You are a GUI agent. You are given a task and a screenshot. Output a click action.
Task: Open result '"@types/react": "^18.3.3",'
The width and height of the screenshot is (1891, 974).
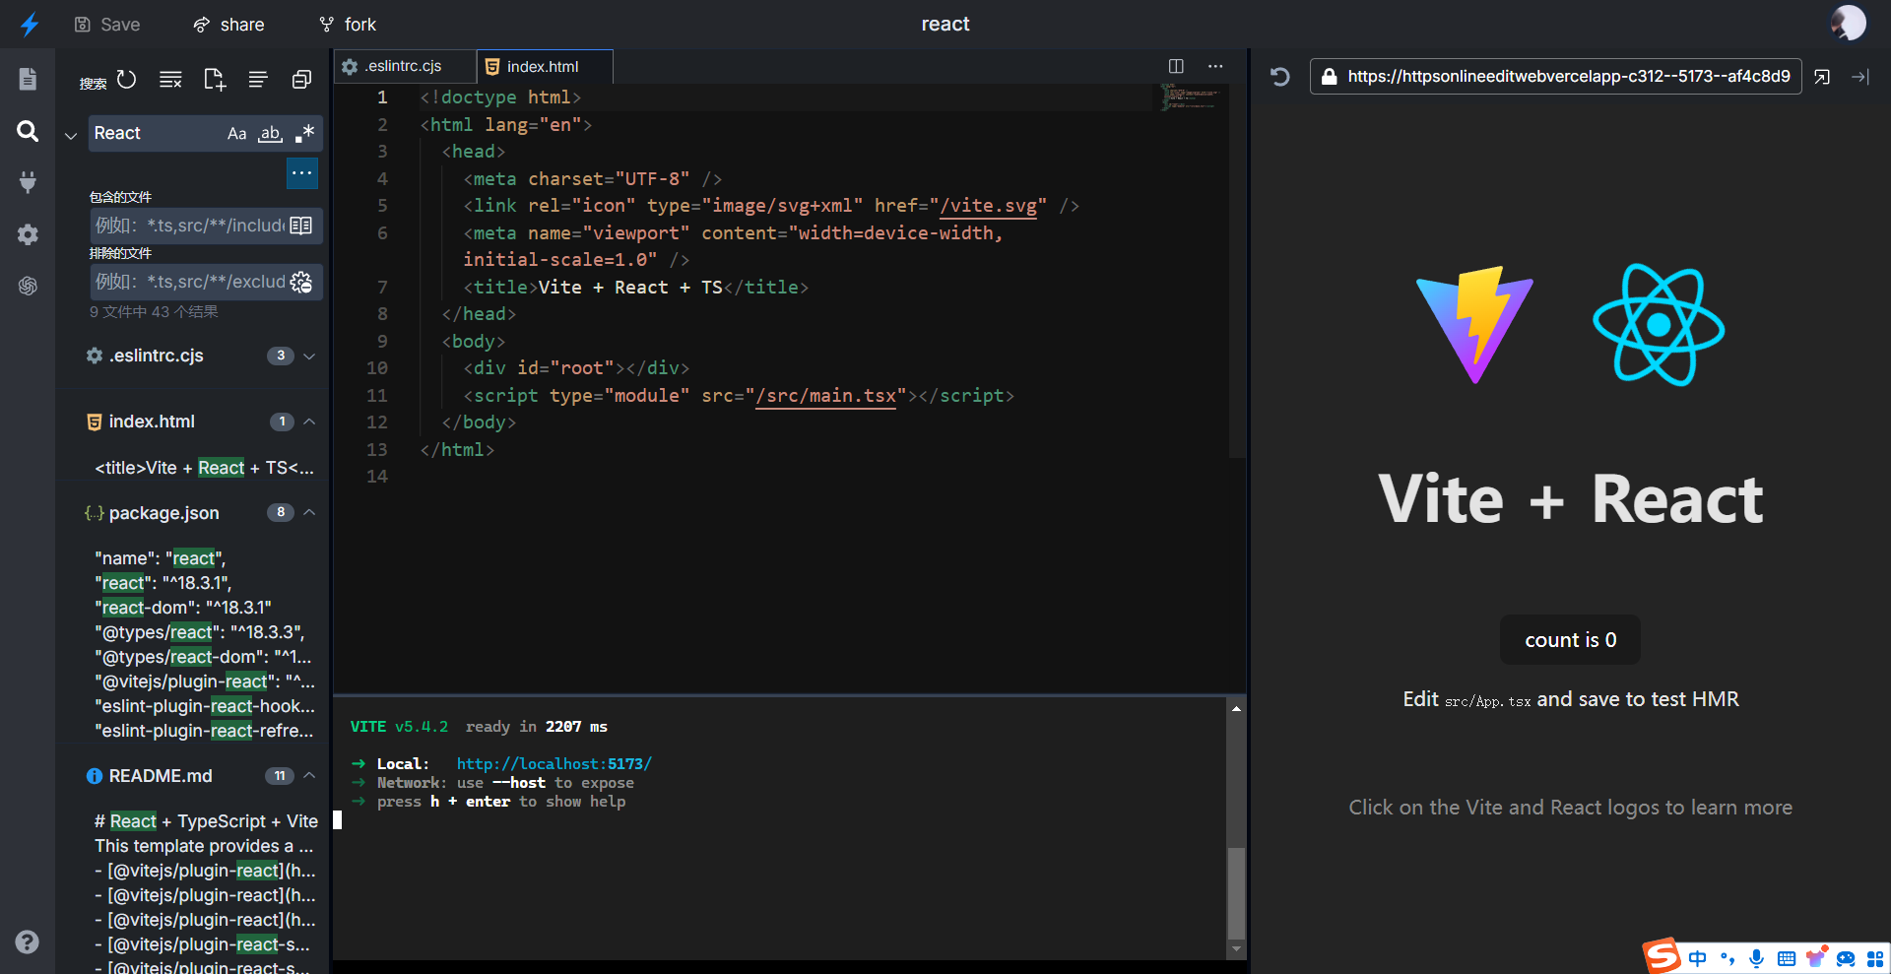[x=200, y=632]
